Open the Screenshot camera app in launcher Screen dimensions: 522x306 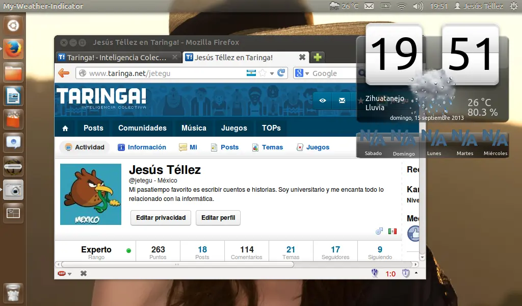pyautogui.click(x=13, y=190)
